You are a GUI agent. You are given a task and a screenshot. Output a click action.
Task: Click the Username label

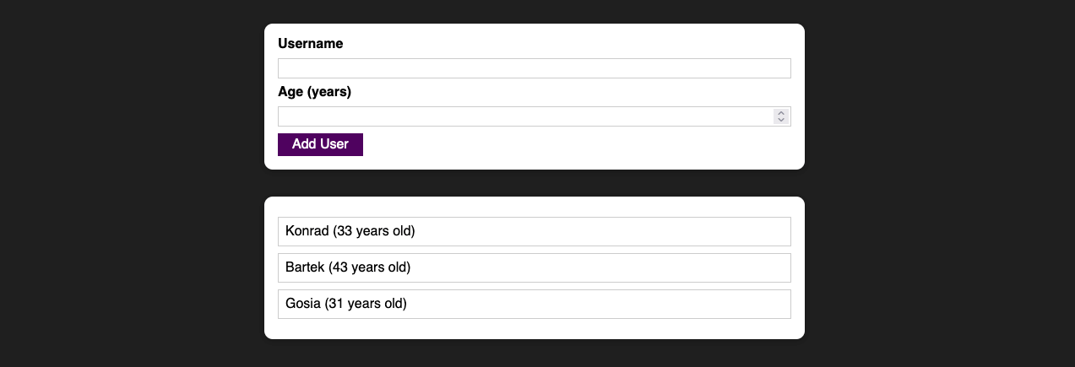(x=310, y=44)
